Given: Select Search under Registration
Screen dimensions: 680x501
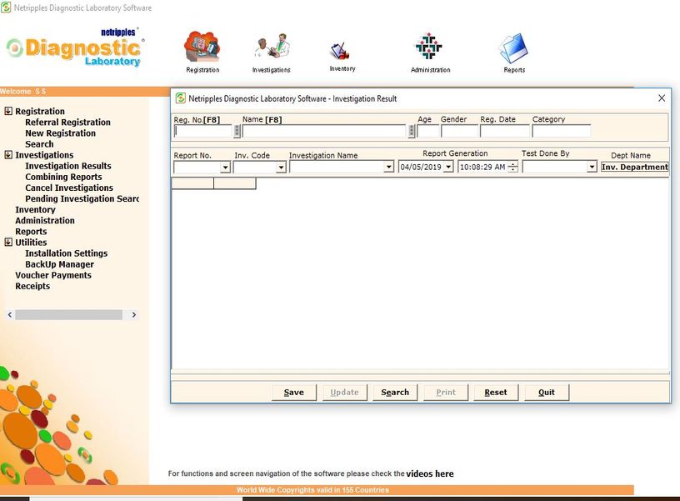Looking at the screenshot, I should pos(39,144).
